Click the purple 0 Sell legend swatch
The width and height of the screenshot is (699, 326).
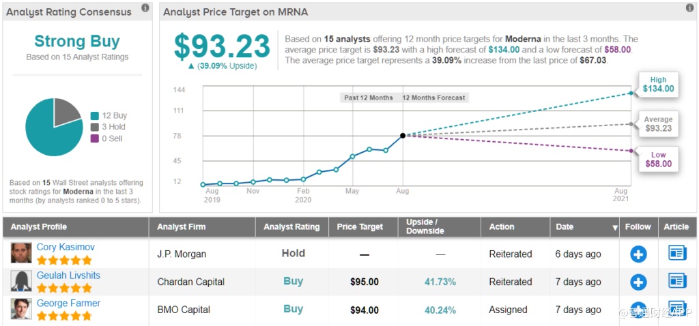[95, 138]
